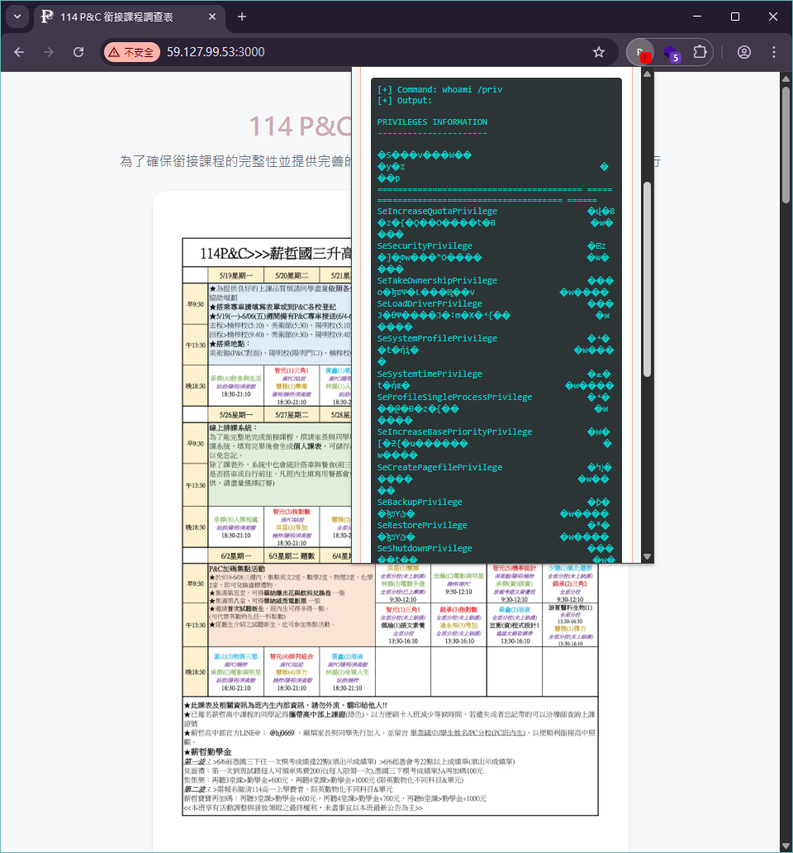Viewport: 793px width, 853px height.
Task: Click 'SeBackupPrivilege' text
Action: coord(420,502)
